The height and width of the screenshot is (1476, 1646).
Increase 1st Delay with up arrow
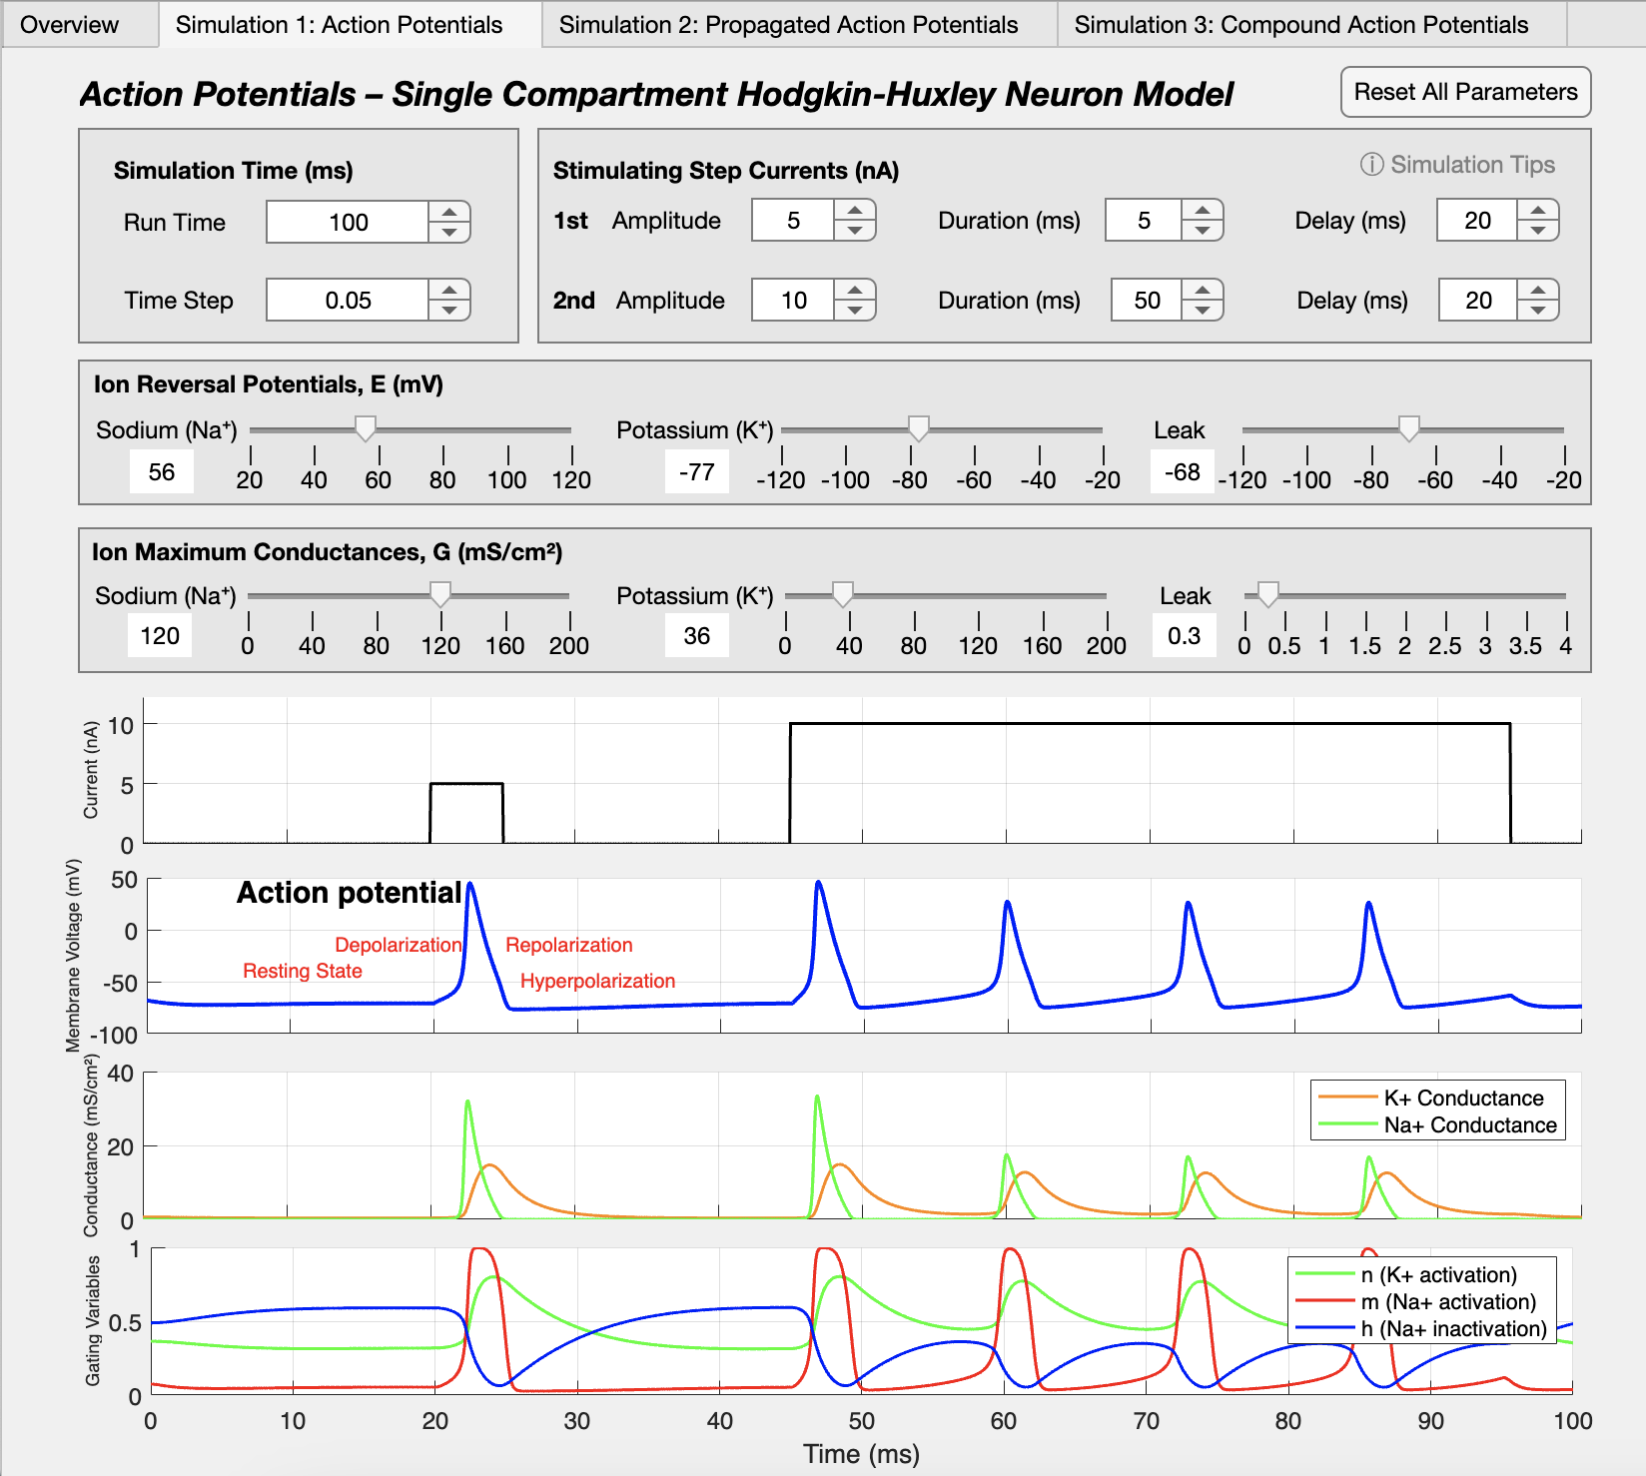click(x=1538, y=211)
